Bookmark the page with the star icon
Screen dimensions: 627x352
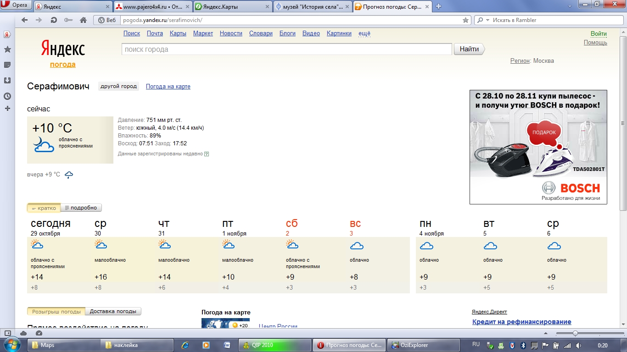[x=465, y=20]
